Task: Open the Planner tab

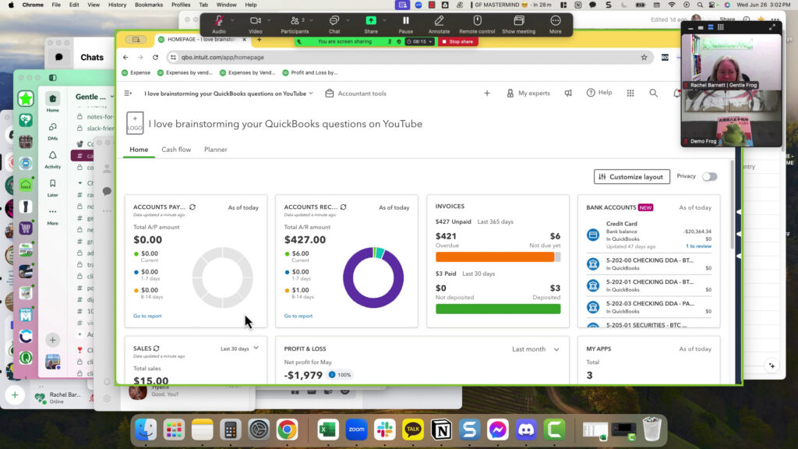Action: click(x=216, y=150)
